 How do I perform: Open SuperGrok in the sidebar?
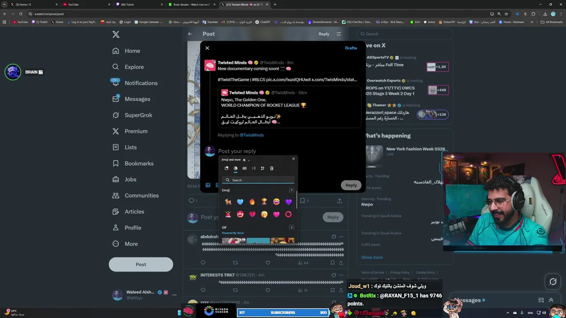[132, 115]
